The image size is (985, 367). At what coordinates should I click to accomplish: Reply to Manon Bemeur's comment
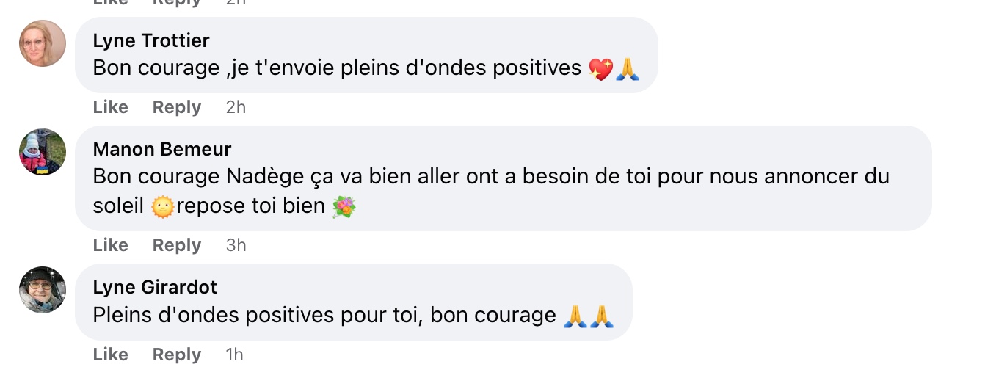point(177,245)
